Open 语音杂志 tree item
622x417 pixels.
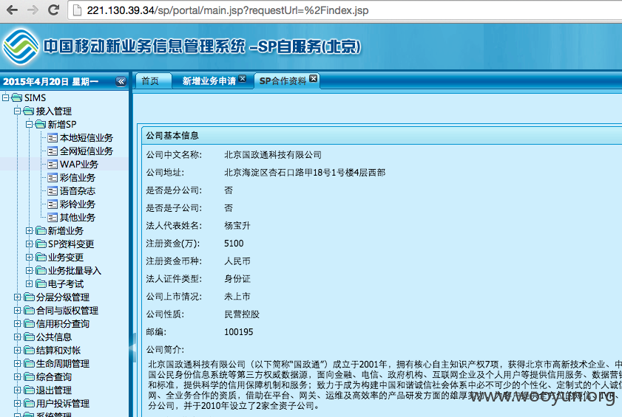(78, 191)
